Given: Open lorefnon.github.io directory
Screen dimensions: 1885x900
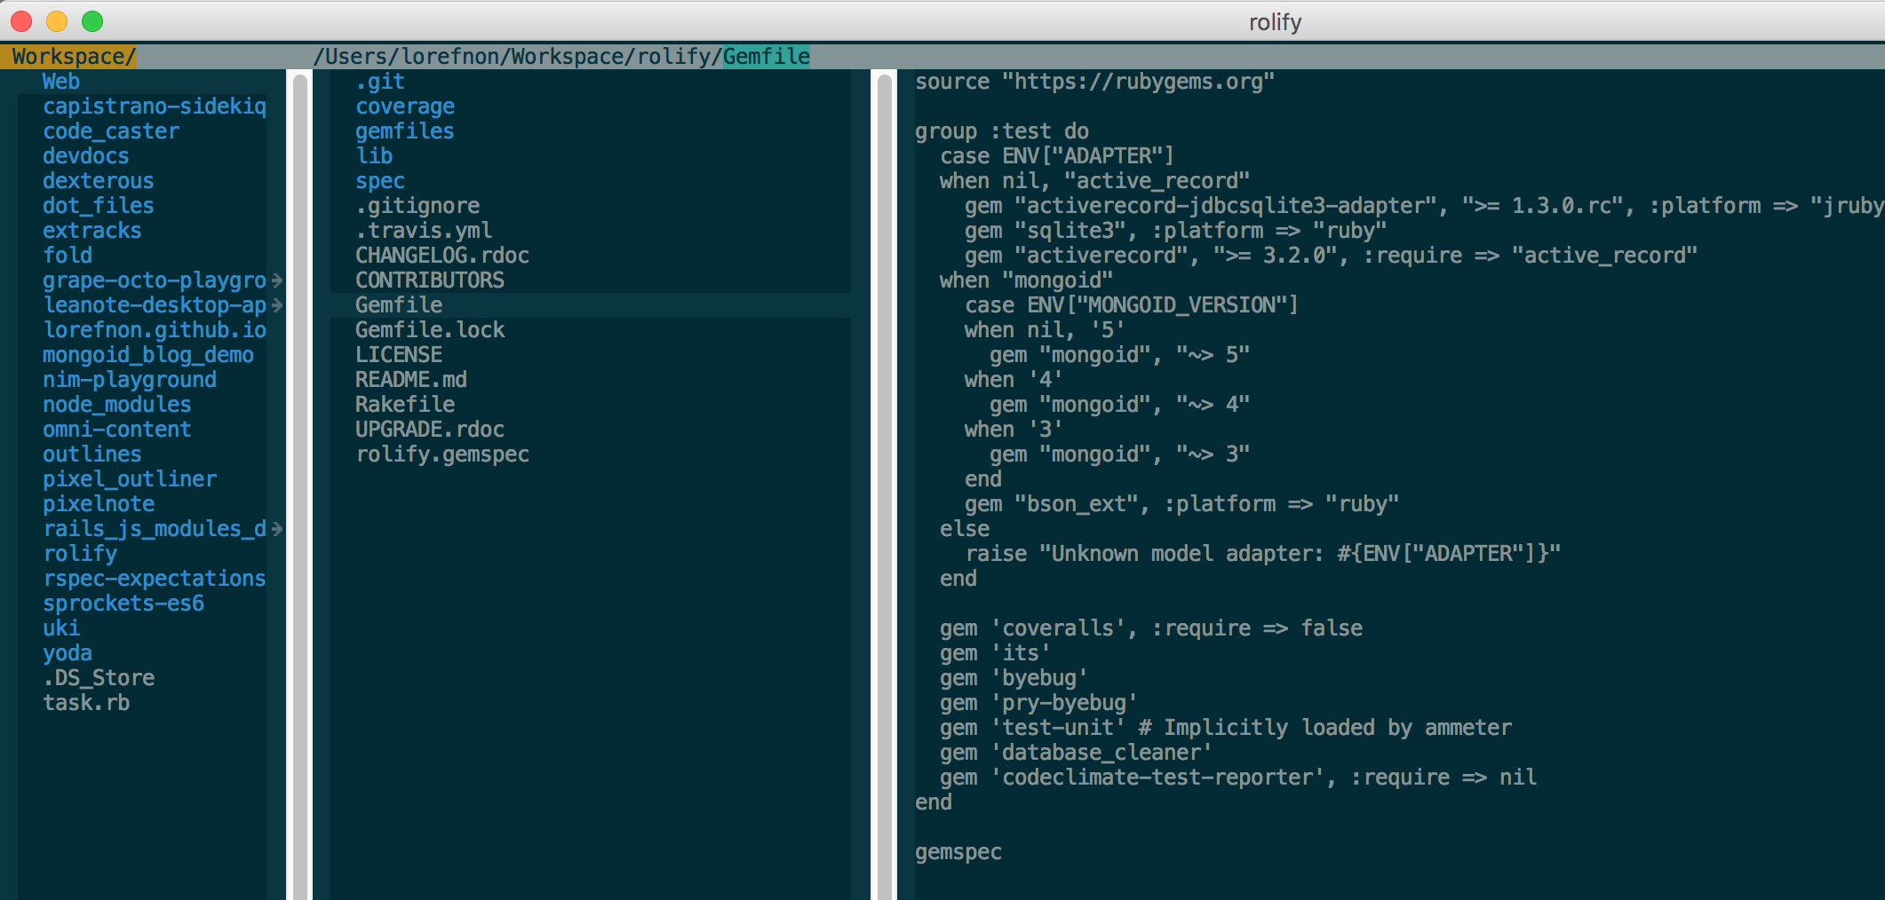Looking at the screenshot, I should tap(155, 330).
